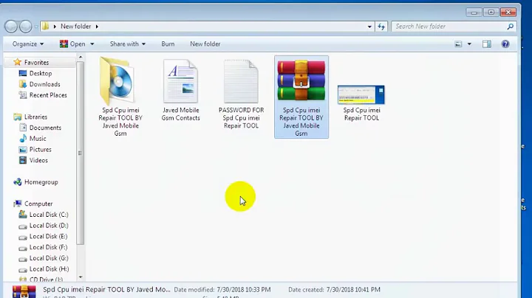Image resolution: width=532 pixels, height=298 pixels.
Task: Select Favorites in the navigation pane
Action: point(36,62)
